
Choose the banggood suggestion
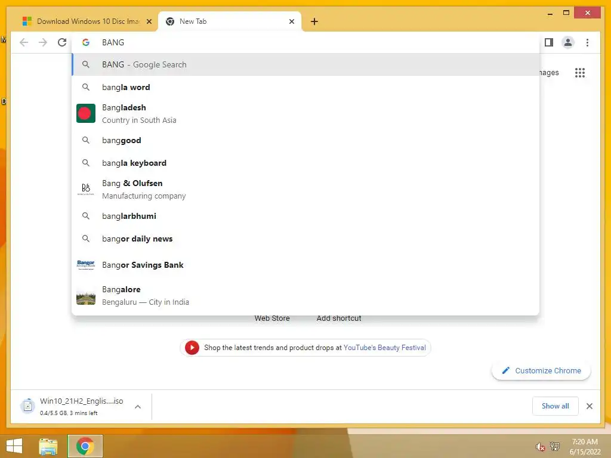pos(305,140)
